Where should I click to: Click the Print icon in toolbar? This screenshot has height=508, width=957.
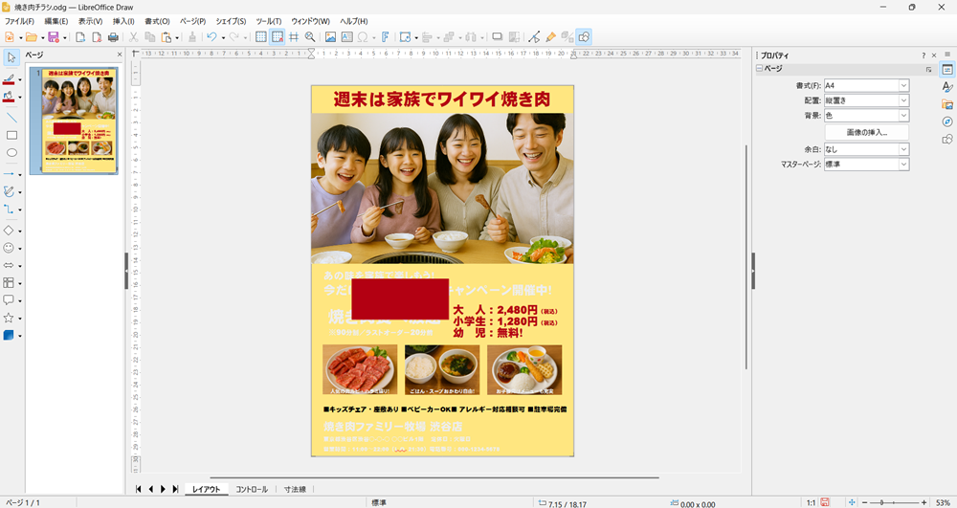[113, 37]
